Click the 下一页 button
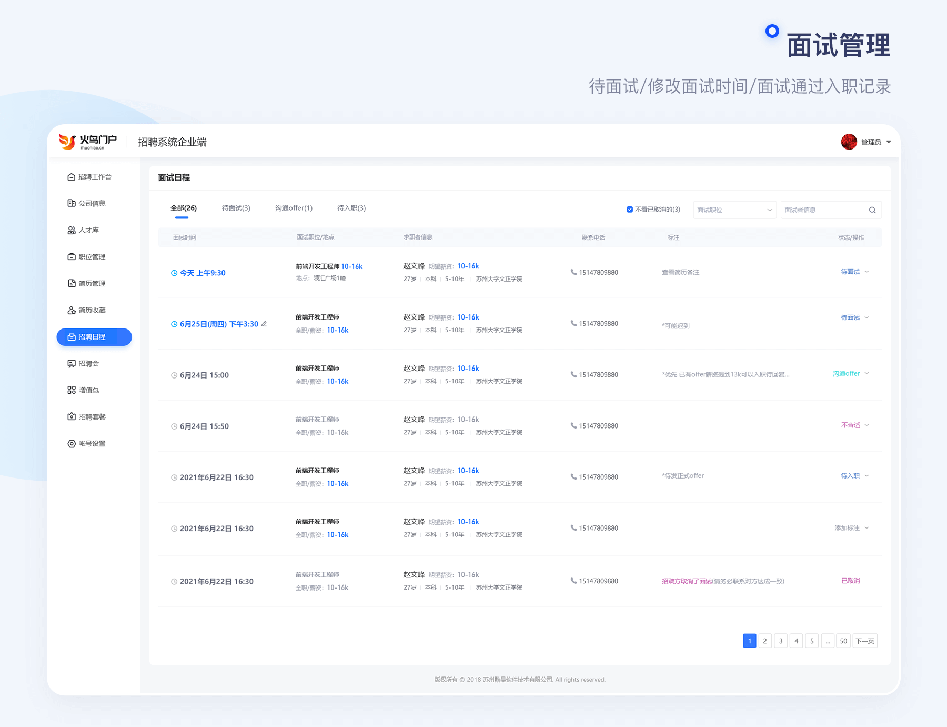 [x=865, y=641]
